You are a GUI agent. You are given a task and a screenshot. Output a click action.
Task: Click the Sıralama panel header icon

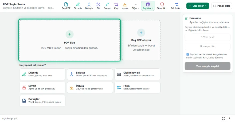[186, 18]
